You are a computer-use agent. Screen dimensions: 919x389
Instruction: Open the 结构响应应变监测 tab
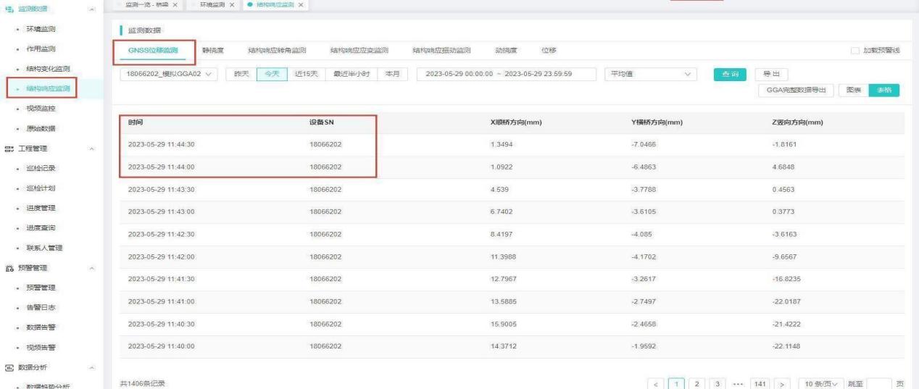tap(359, 50)
